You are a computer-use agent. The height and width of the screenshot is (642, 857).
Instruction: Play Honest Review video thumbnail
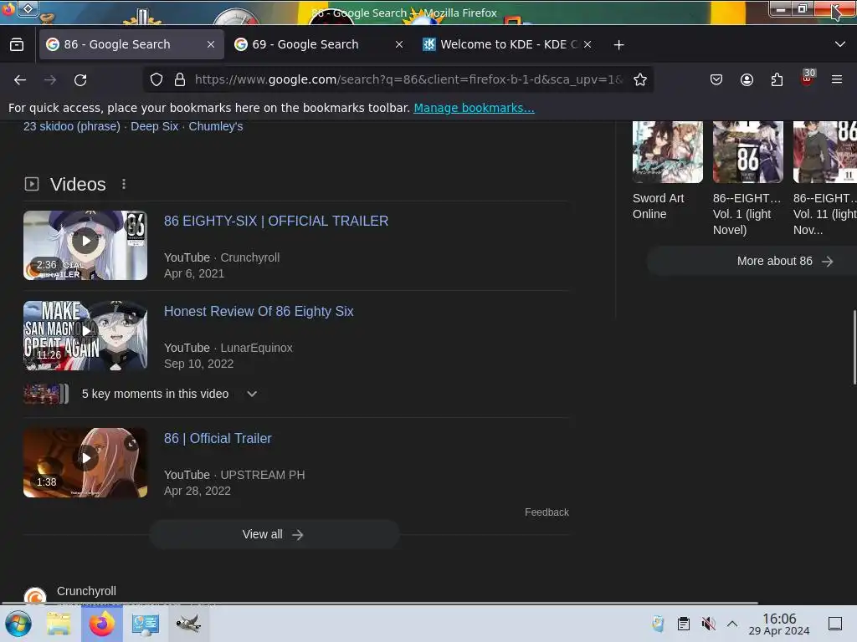[85, 336]
